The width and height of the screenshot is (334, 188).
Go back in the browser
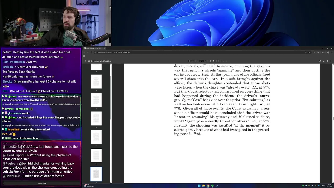coord(85,52)
